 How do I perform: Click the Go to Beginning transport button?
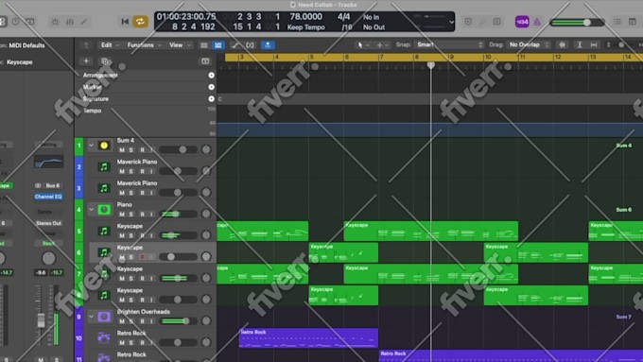point(125,22)
